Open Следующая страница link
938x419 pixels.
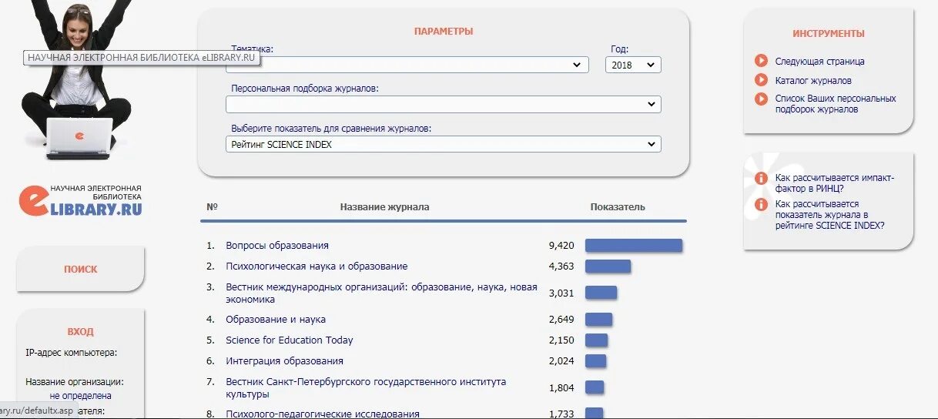[819, 62]
